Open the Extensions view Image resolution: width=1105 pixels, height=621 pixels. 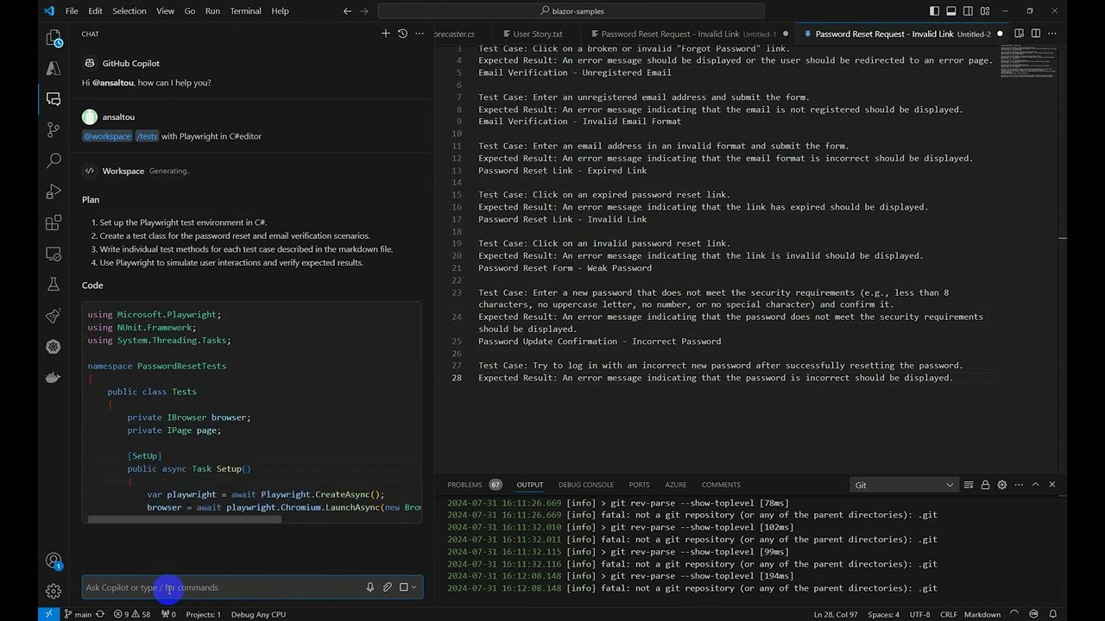pyautogui.click(x=54, y=223)
